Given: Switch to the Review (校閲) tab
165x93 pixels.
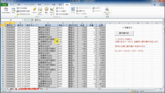Looking at the screenshot, I should (x=54, y=5).
